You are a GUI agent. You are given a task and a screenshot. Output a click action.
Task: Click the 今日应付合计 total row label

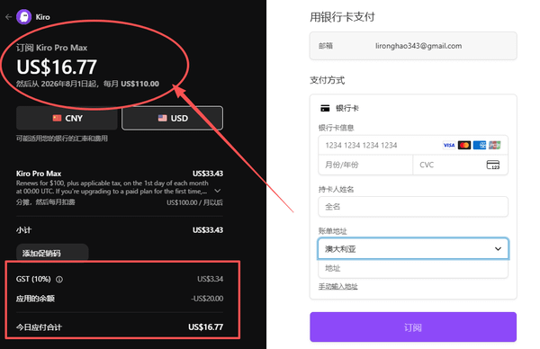tap(39, 327)
